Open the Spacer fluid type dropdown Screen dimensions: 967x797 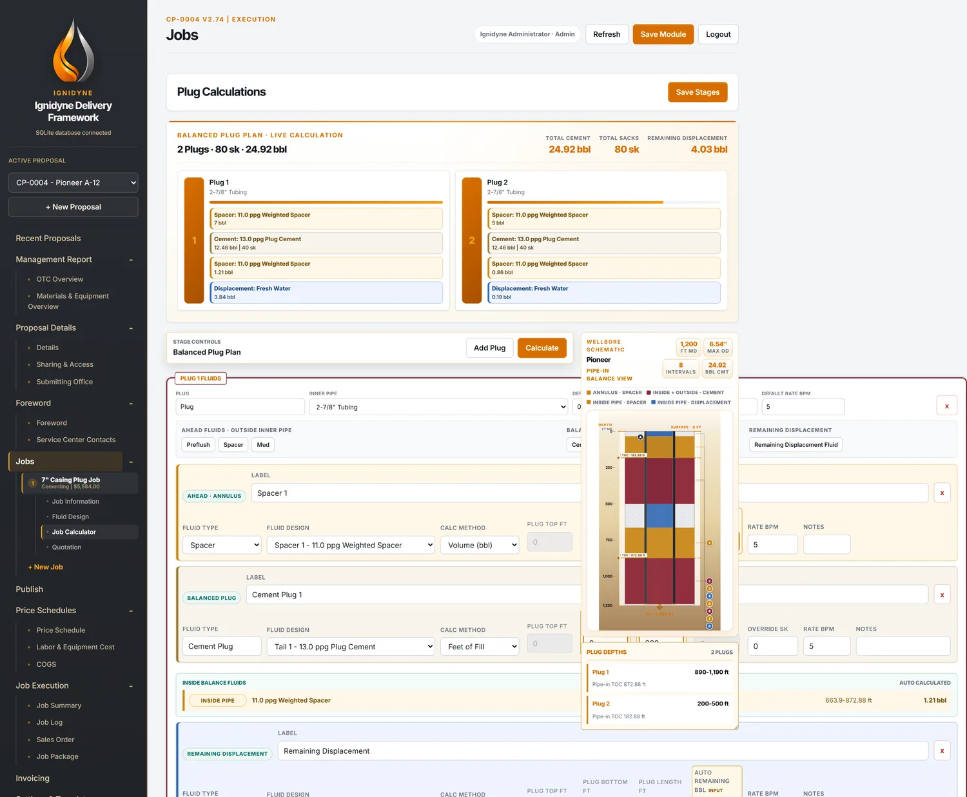[222, 545]
